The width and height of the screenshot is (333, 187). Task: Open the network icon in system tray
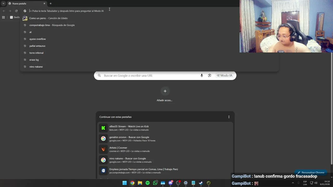[x=311, y=183]
